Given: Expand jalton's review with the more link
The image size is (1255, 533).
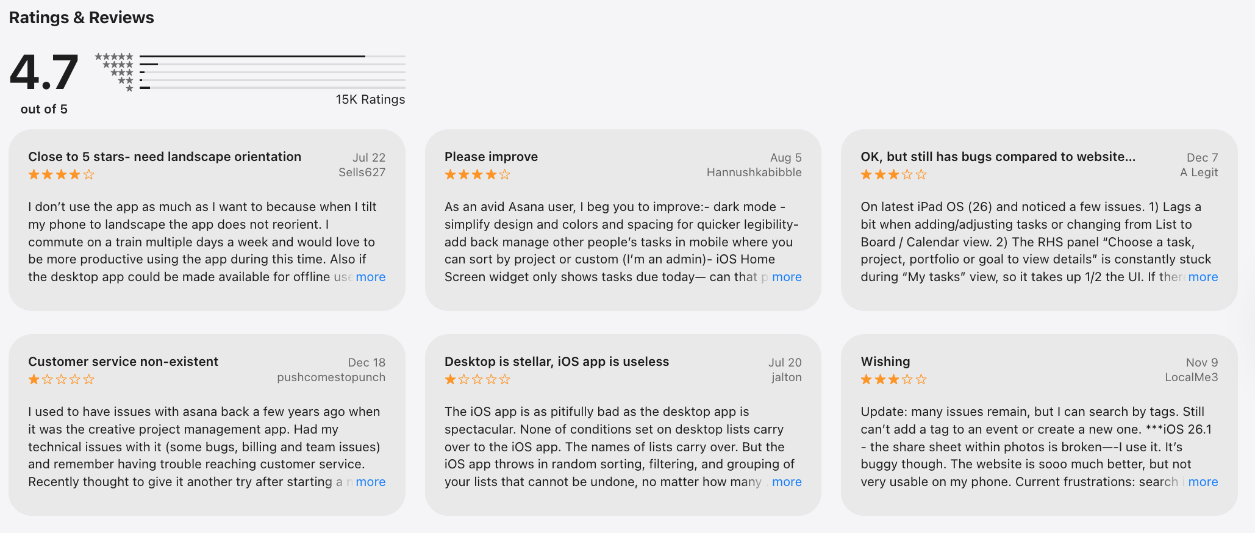Looking at the screenshot, I should pyautogui.click(x=787, y=482).
